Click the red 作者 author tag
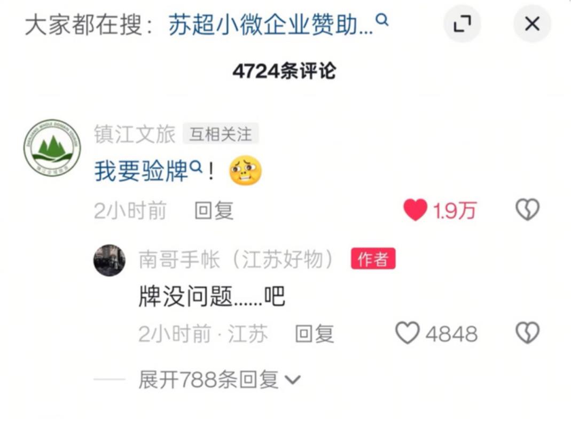 click(373, 259)
